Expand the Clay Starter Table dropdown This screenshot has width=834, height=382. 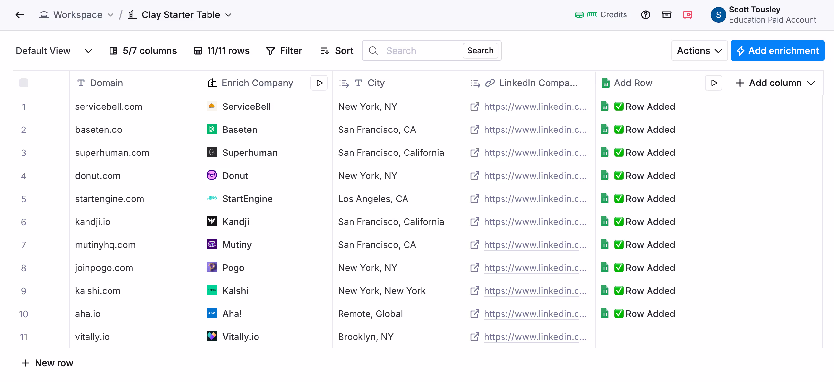tap(228, 15)
